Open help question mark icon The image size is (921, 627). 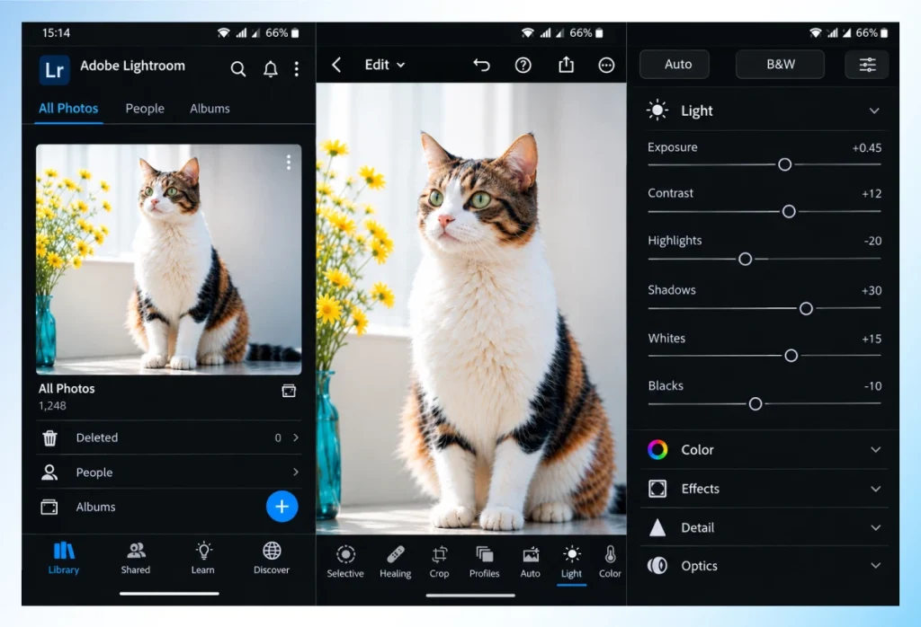tap(523, 65)
